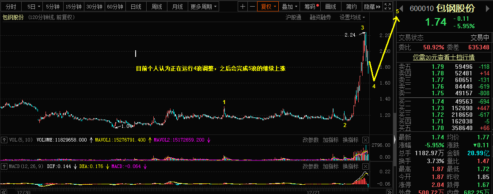Click the 12/21 date axis label

coord(314,191)
